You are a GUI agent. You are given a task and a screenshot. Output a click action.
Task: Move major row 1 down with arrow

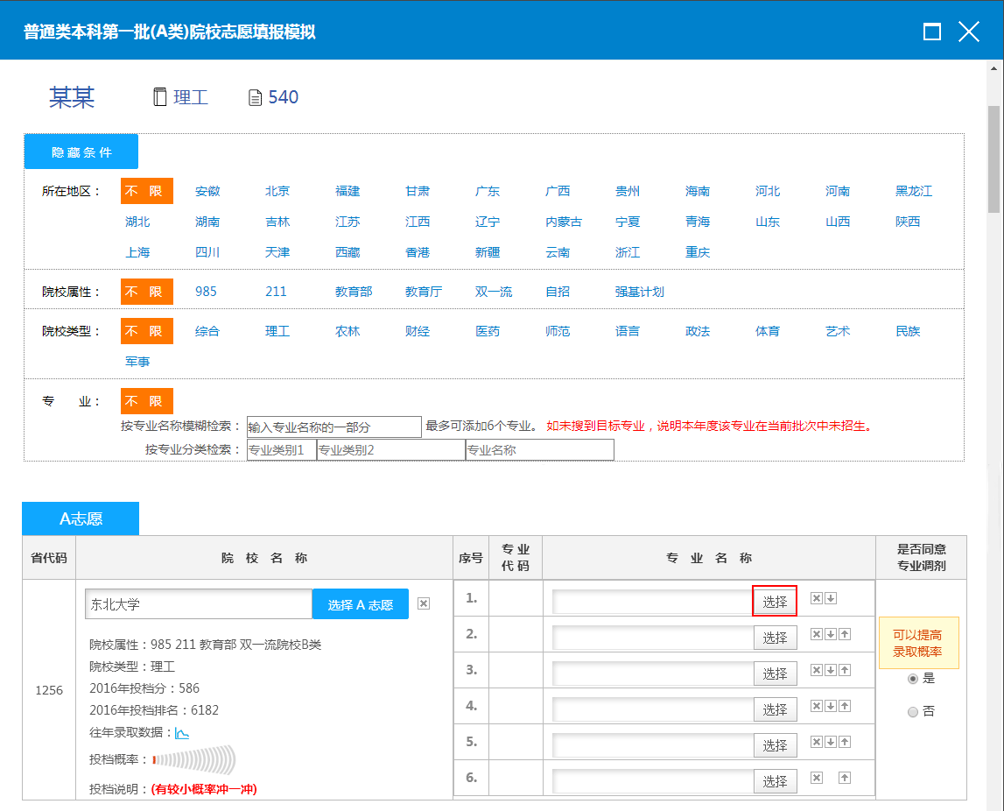tap(831, 598)
